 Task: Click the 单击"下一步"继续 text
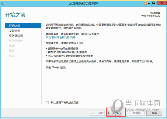56,67
